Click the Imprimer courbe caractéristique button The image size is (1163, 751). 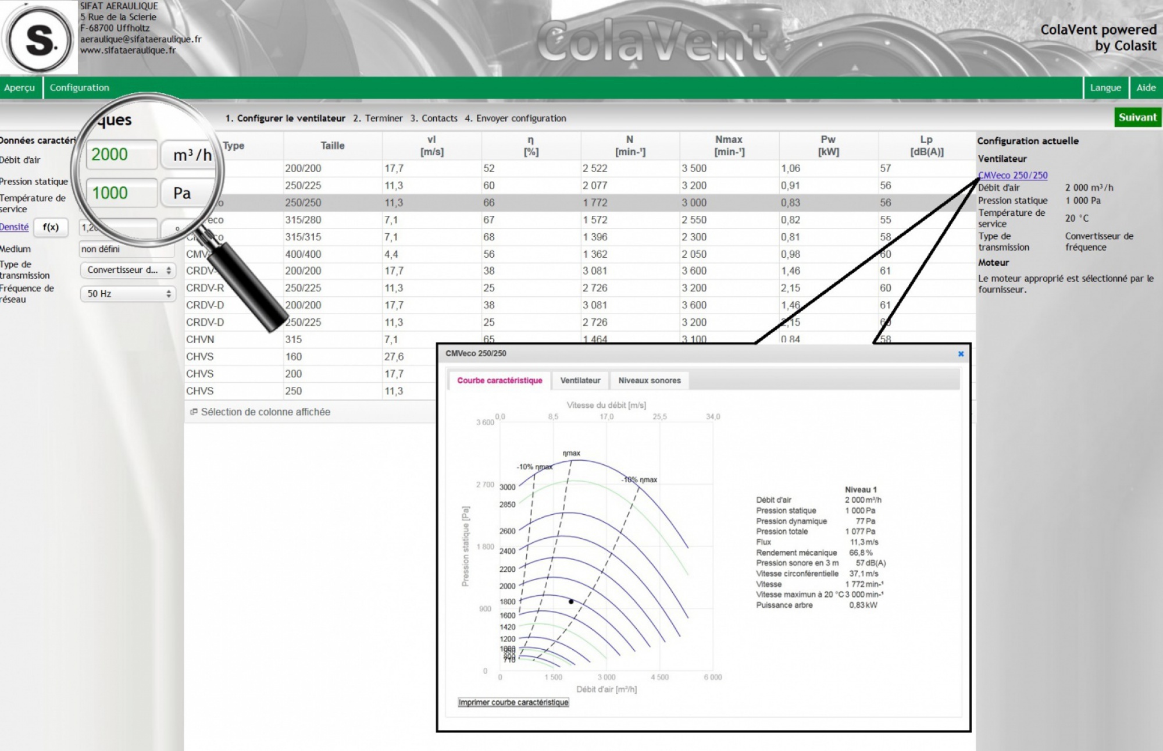(x=513, y=702)
